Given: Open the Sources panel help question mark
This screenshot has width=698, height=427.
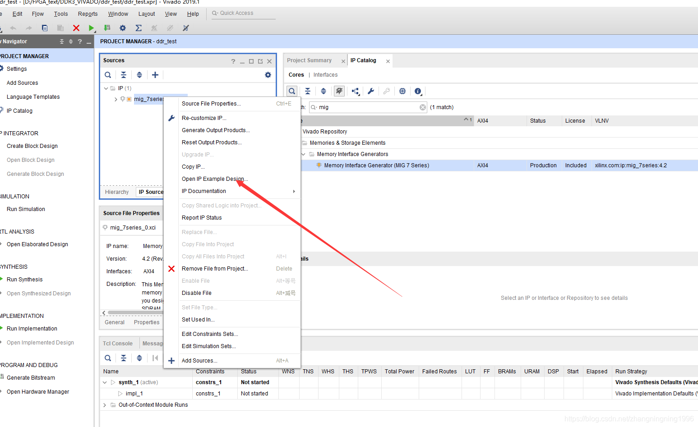Looking at the screenshot, I should 233,61.
